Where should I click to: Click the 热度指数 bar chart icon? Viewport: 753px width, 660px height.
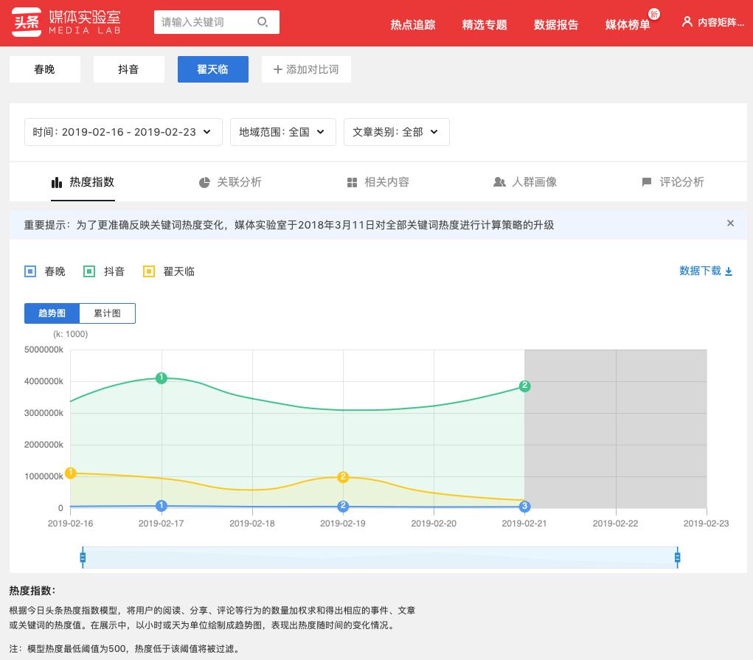click(57, 182)
